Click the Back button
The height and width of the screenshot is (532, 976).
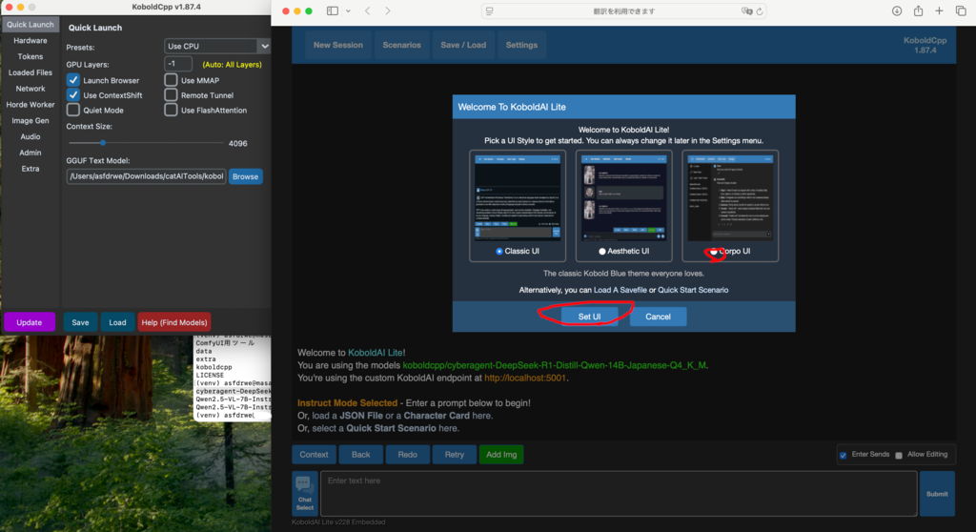tap(360, 454)
